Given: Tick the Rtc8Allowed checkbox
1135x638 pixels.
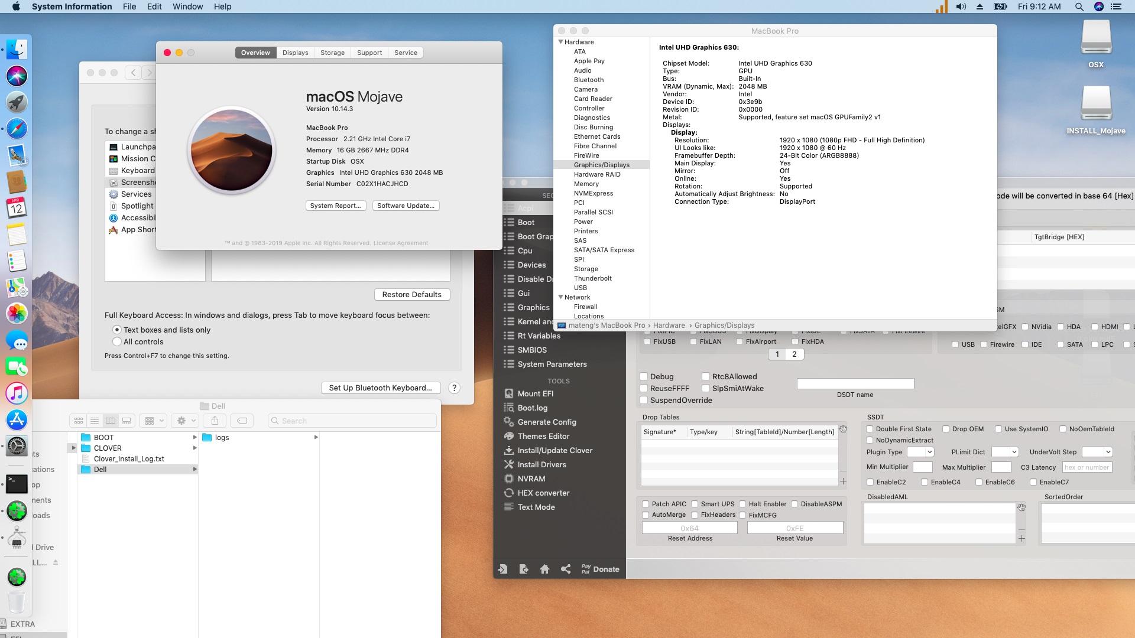Looking at the screenshot, I should click(706, 376).
